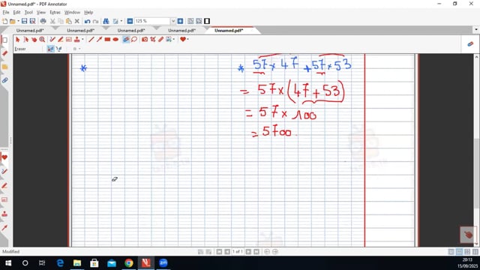Screen dimensions: 480x270
Task: Undo the last action
Action: (x=87, y=21)
